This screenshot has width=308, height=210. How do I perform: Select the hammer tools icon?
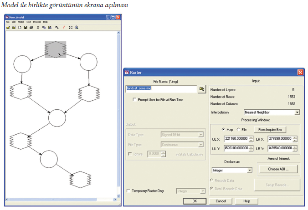[x=56, y=27]
